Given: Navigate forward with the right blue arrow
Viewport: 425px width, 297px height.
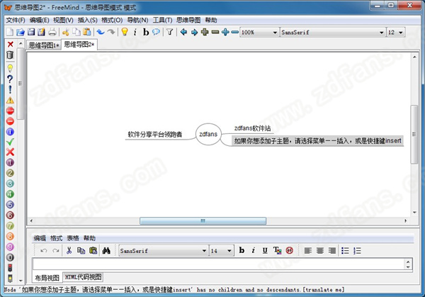Looking at the screenshot, I should click(x=194, y=33).
